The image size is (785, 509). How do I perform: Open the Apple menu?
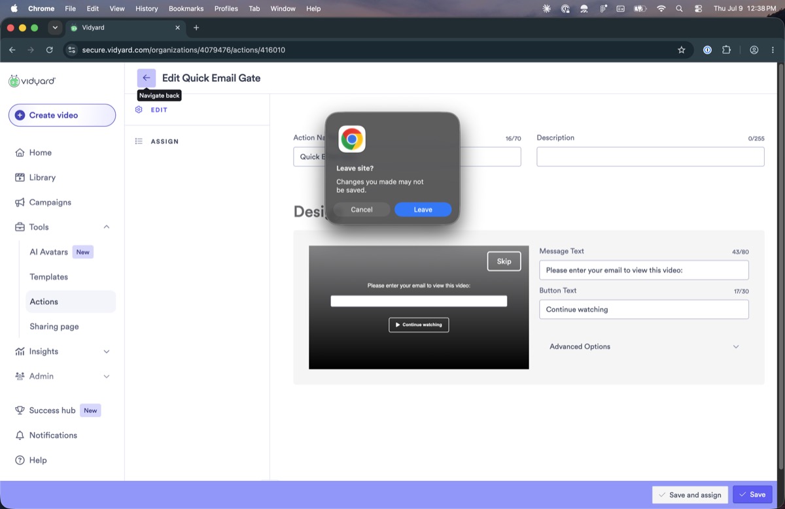pos(14,8)
